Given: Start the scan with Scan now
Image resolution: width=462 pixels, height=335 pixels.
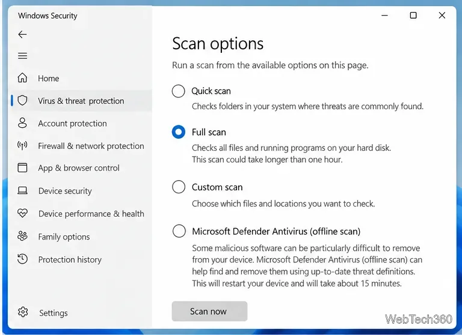Looking at the screenshot, I should (x=209, y=311).
